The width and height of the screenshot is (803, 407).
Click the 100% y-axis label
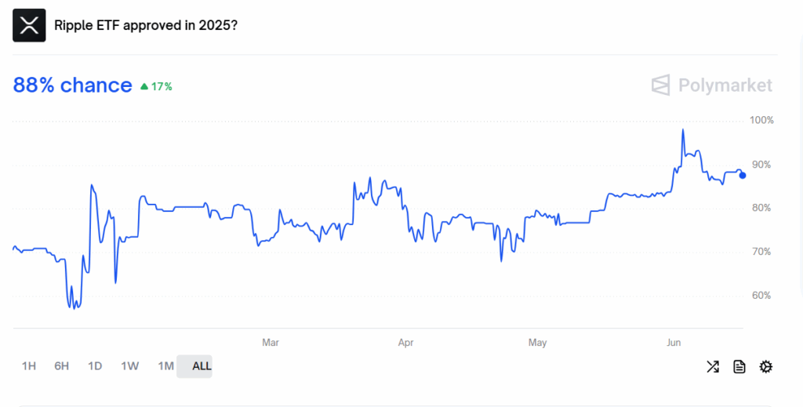761,120
